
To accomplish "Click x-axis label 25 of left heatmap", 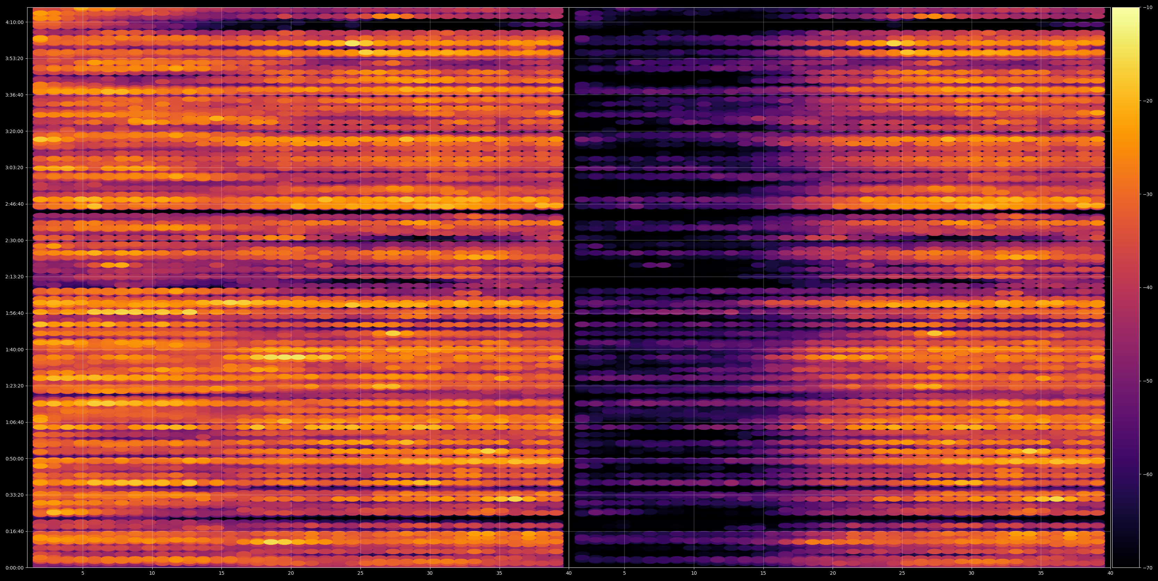I will [x=361, y=573].
